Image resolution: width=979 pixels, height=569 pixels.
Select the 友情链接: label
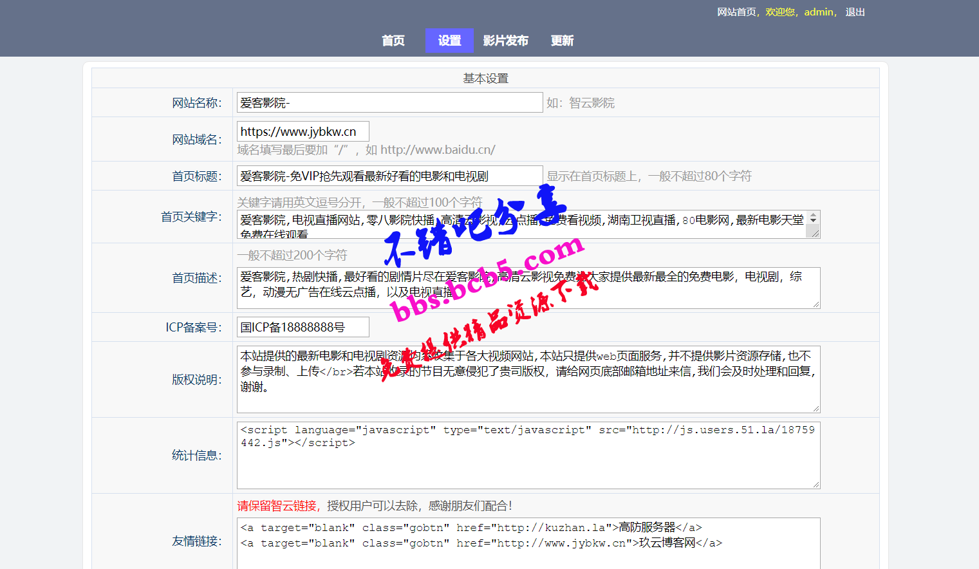point(197,541)
